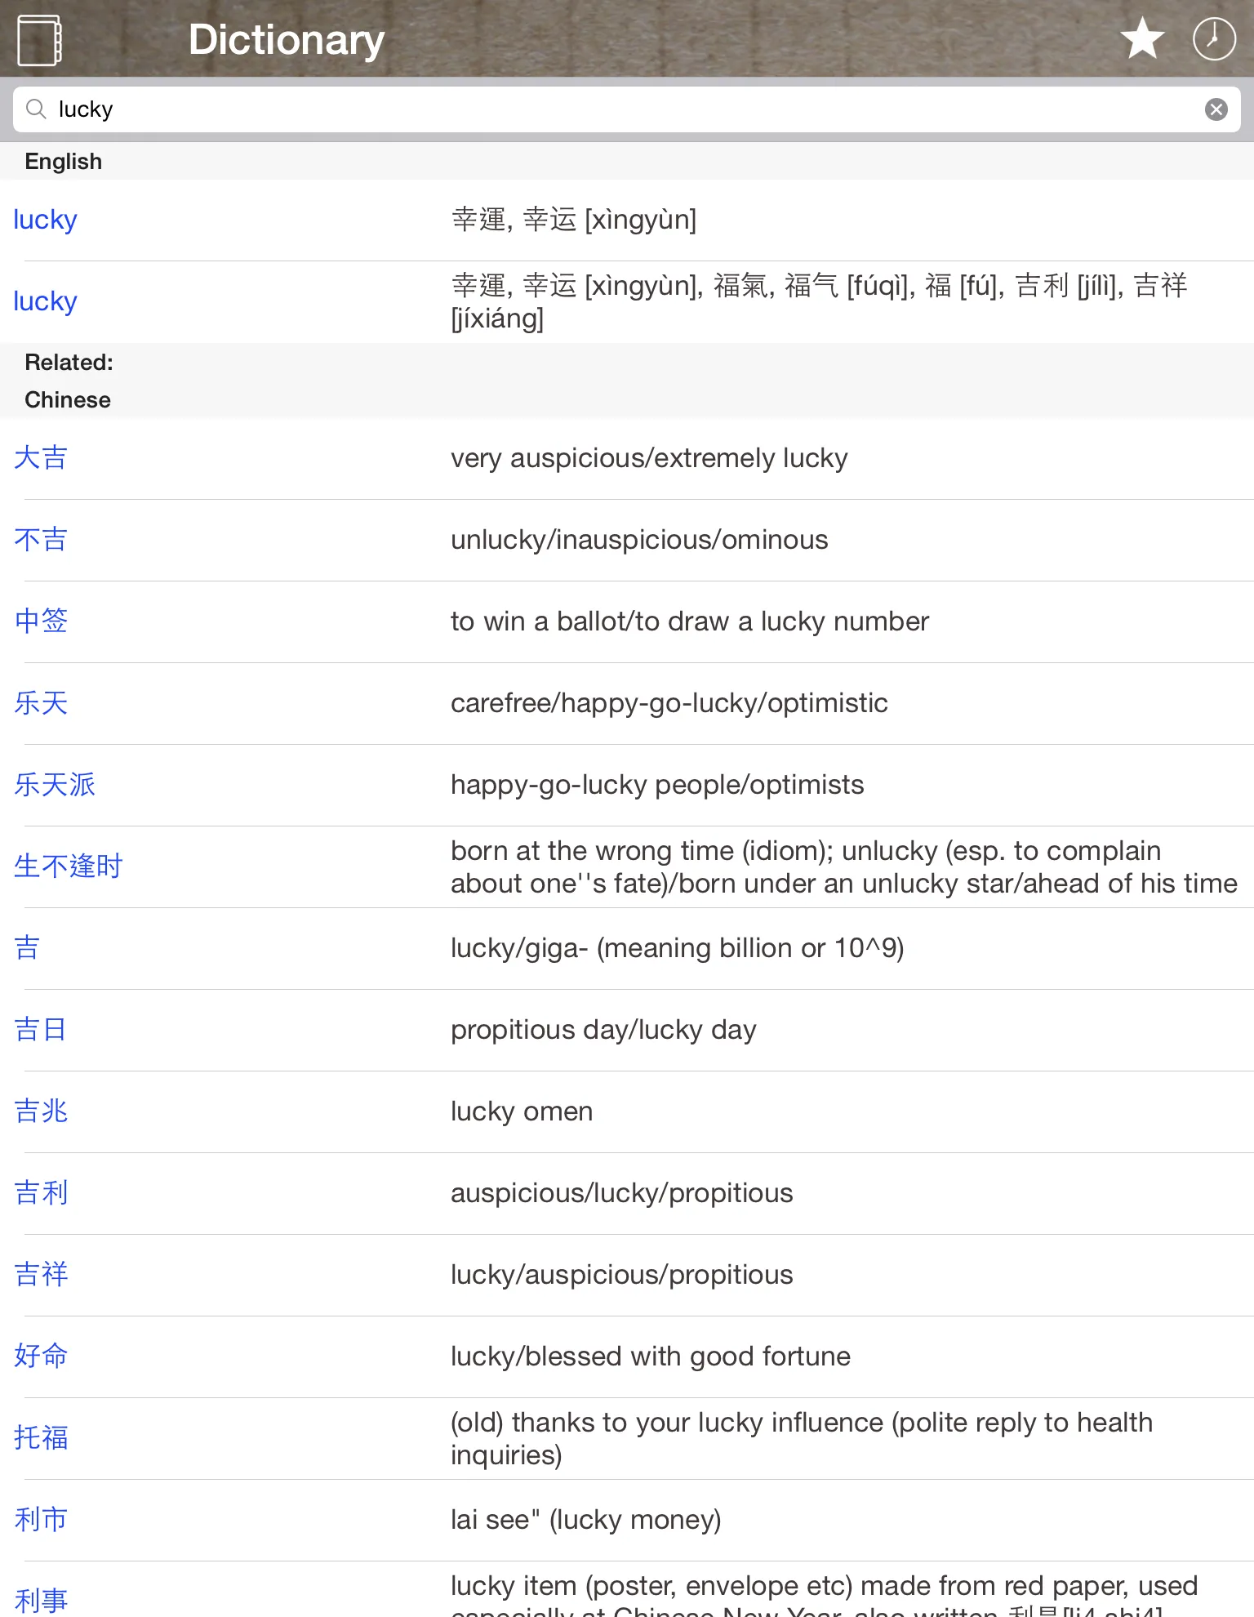The image size is (1254, 1617).
Task: Select 'lucky omen' definition
Action: click(x=522, y=1111)
